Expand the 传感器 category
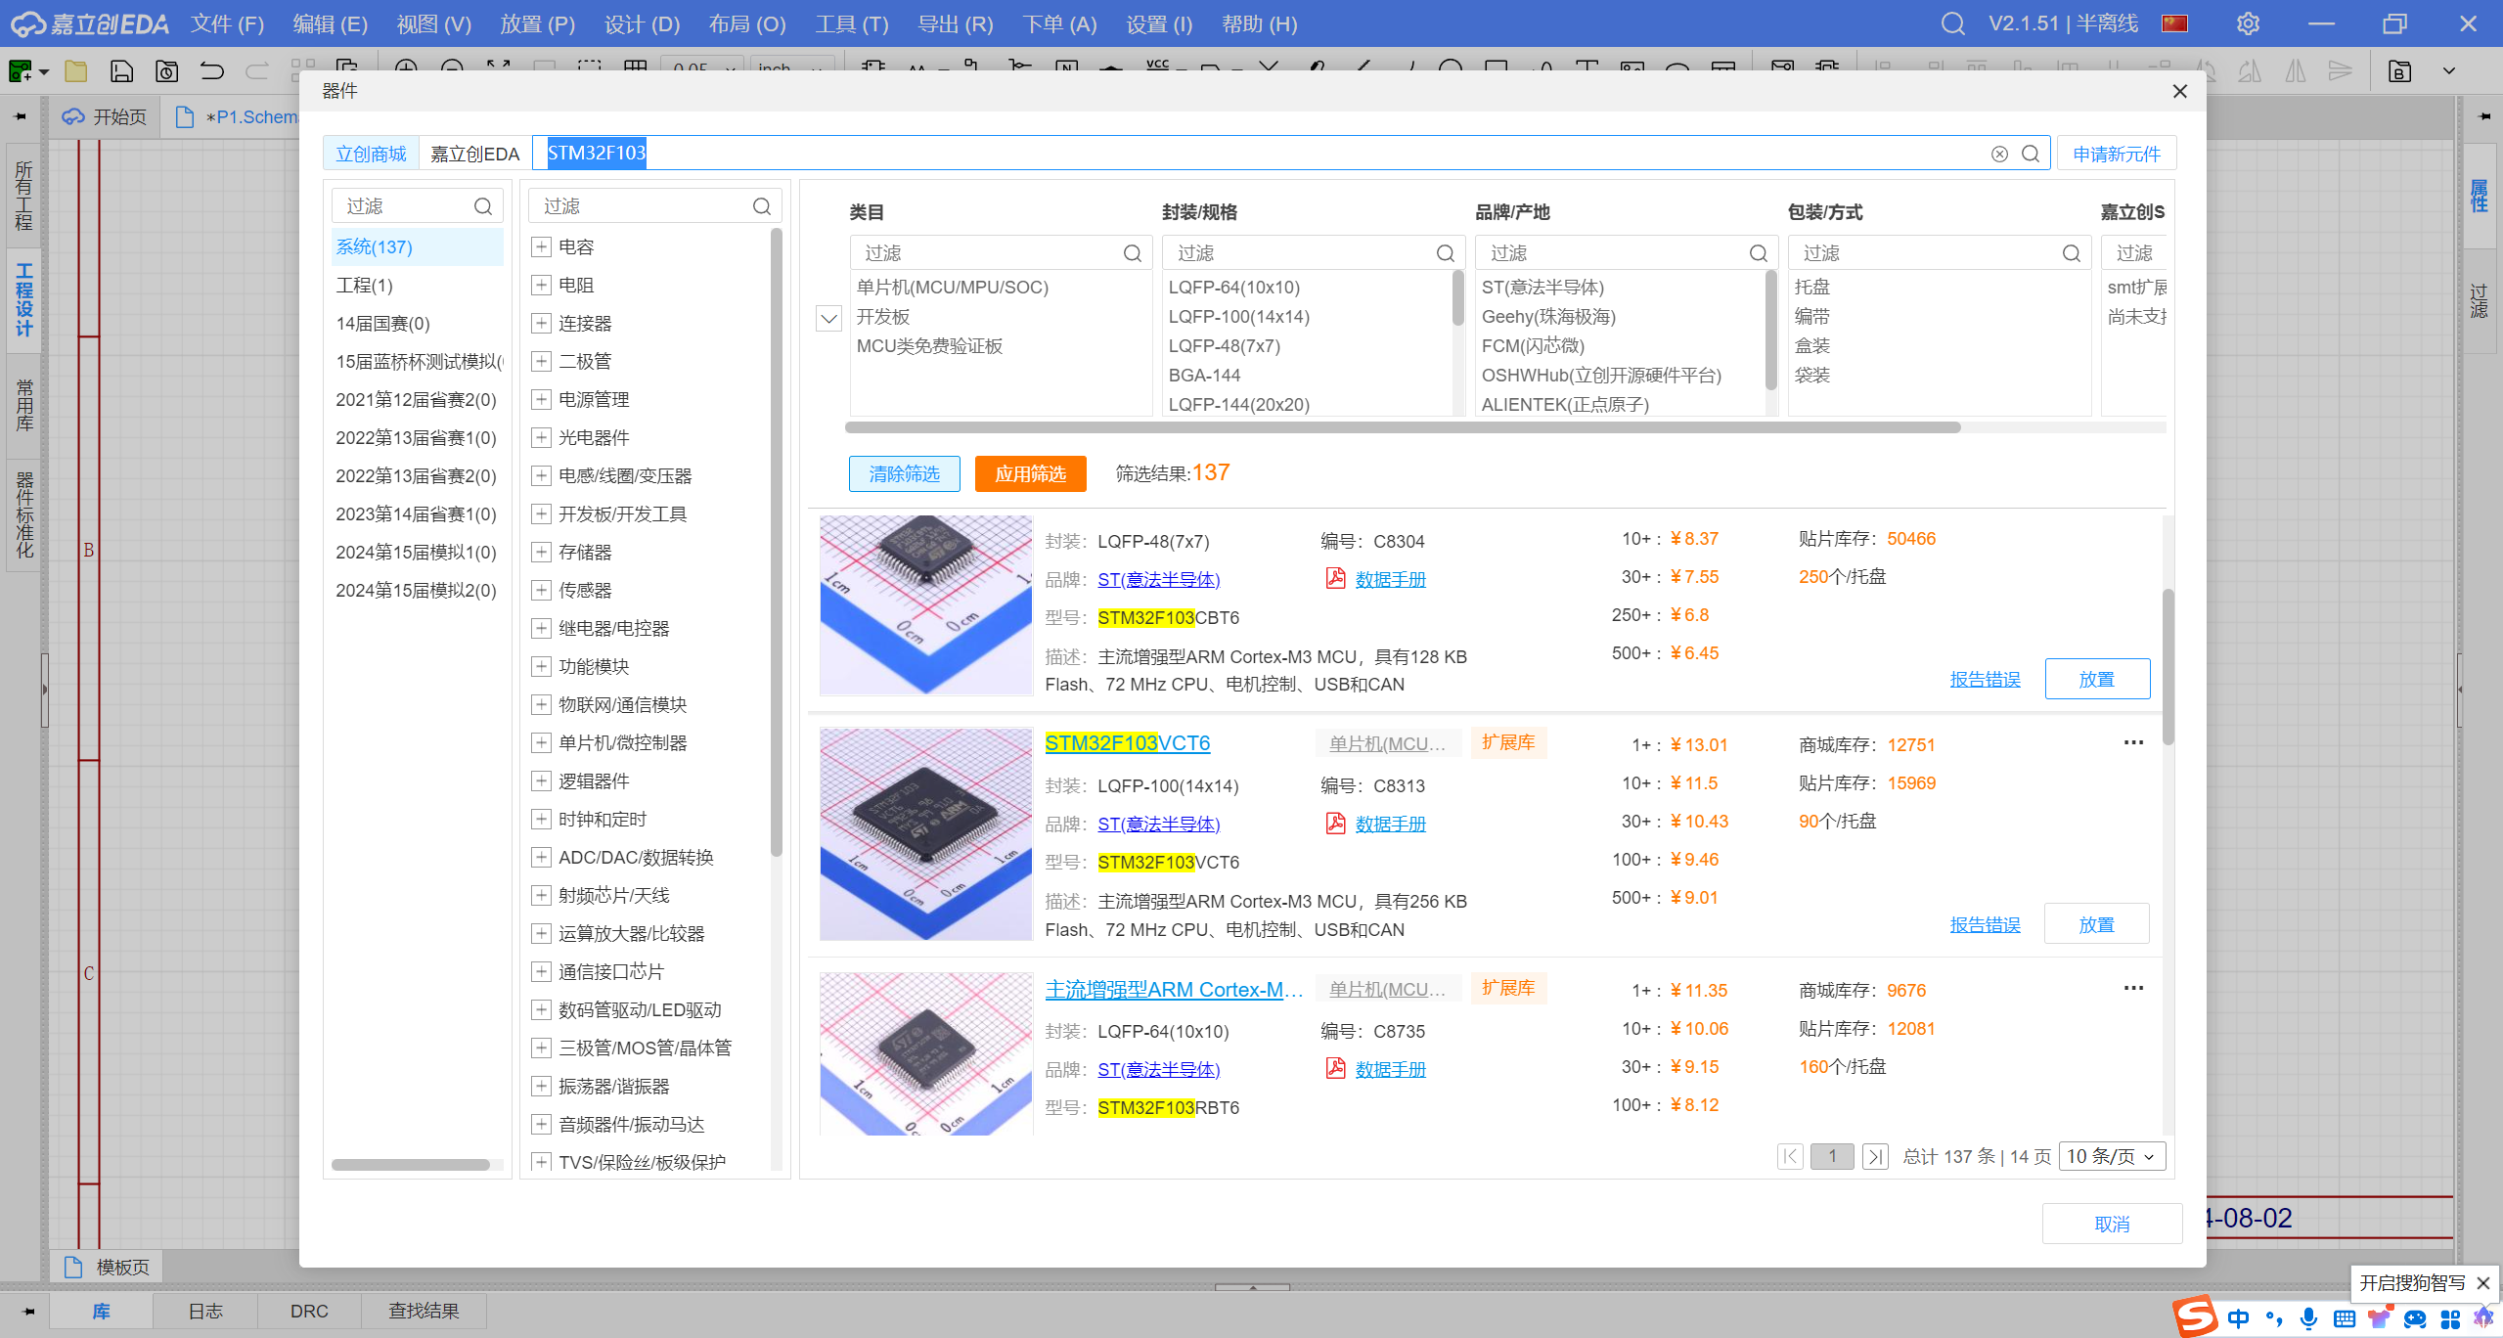Viewport: 2503px width, 1338px height. 541,590
